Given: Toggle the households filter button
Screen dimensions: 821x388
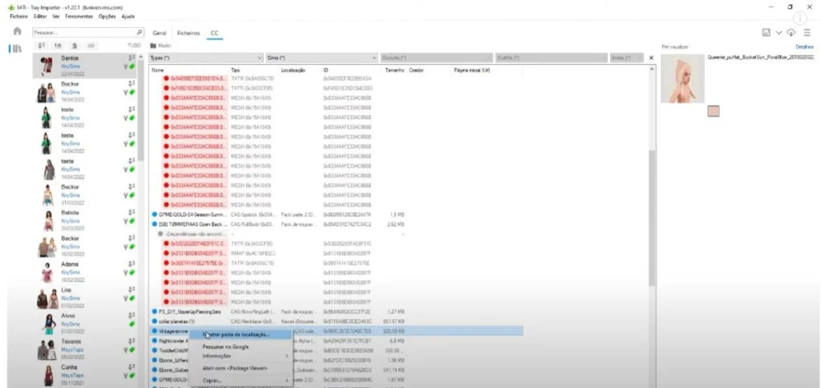Looking at the screenshot, I should coord(58,46).
